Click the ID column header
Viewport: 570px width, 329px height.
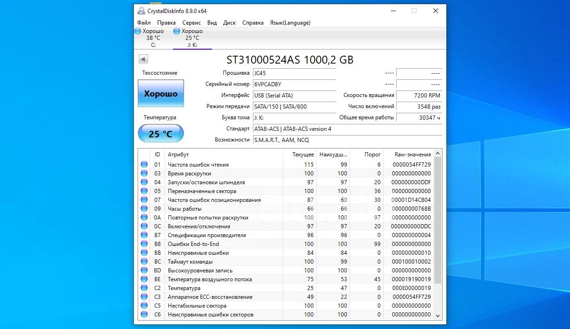158,155
